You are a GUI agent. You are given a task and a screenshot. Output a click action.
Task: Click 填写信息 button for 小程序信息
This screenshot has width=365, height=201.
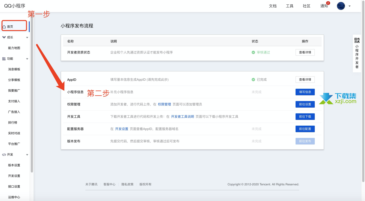pos(305,92)
